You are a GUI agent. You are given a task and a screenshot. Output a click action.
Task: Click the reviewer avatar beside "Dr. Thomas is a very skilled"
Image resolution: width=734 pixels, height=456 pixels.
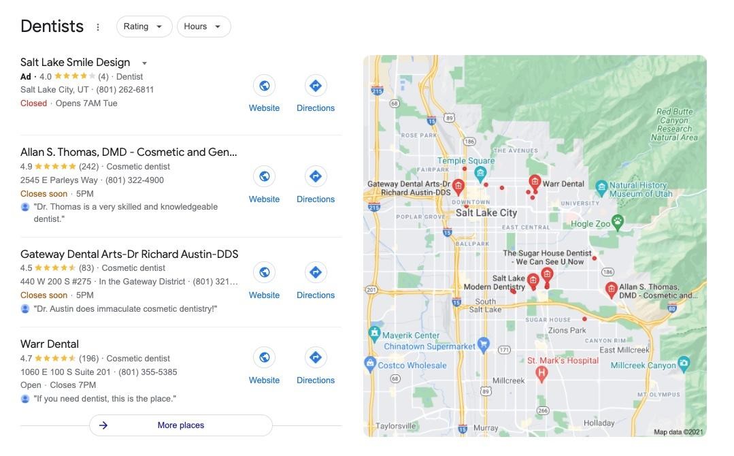[x=25, y=207]
